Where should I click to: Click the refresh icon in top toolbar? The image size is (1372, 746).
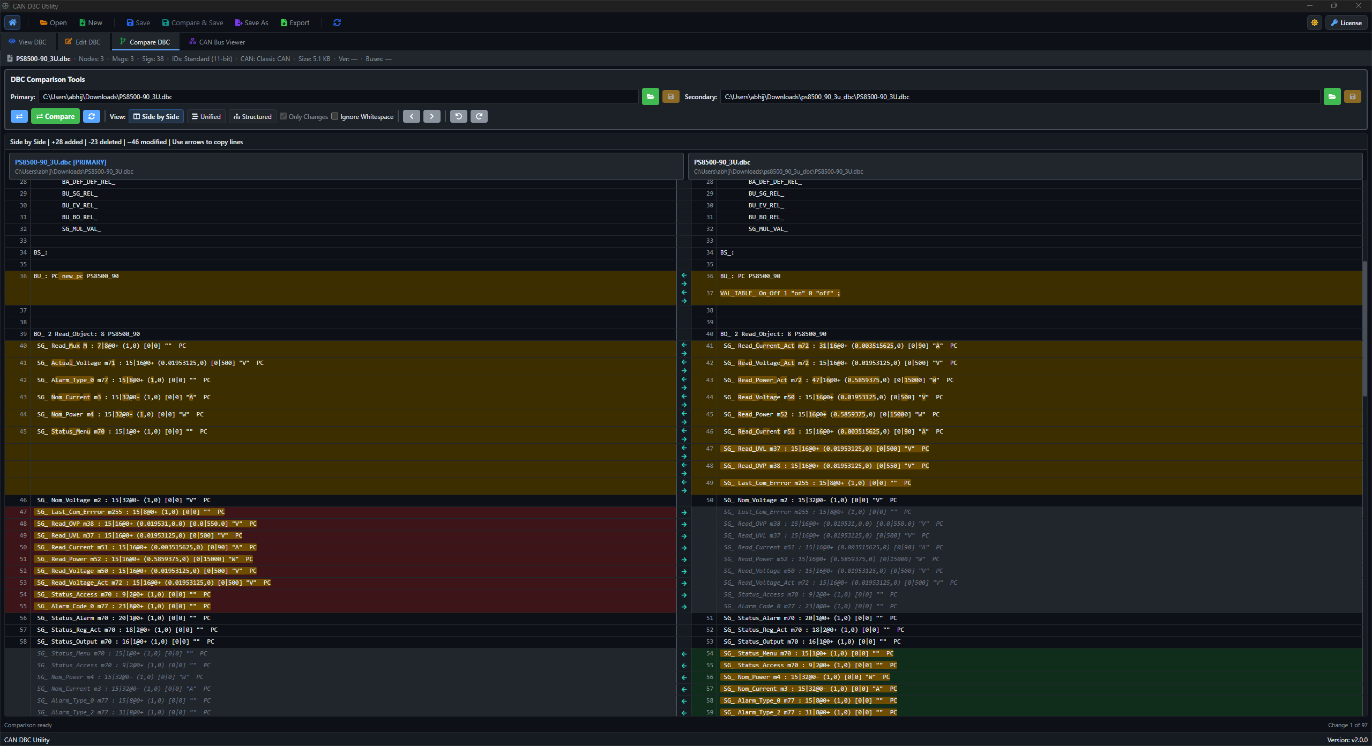(x=337, y=23)
